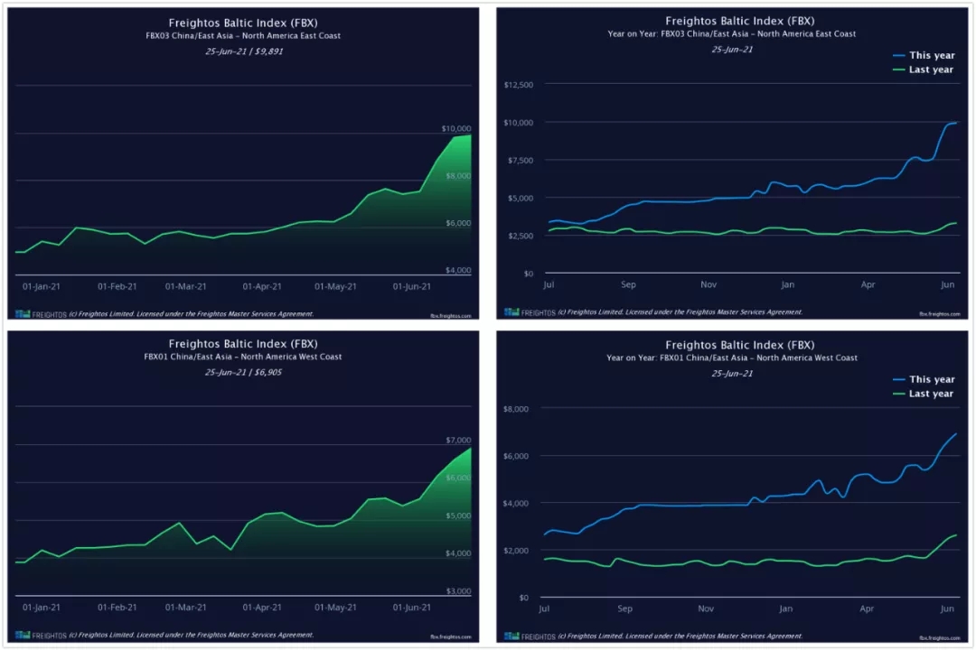This screenshot has width=976, height=650.
Task: Click the '25-Jun-21 | $9,891' value label
Action: click(x=243, y=51)
